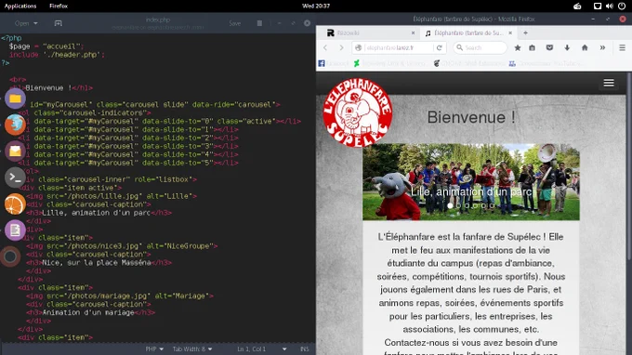Viewport: 632px width, 355px height.
Task: Click the Save button in gedit
Action: (x=234, y=23)
